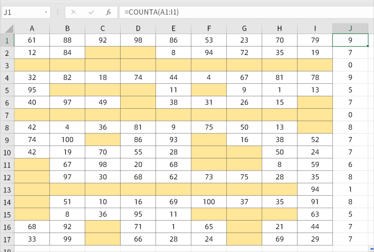This screenshot has width=374, height=252.
Task: Click cell B9 containing 100
Action: pyautogui.click(x=67, y=140)
